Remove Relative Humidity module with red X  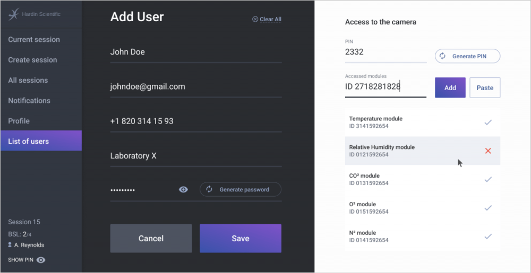[x=488, y=151]
